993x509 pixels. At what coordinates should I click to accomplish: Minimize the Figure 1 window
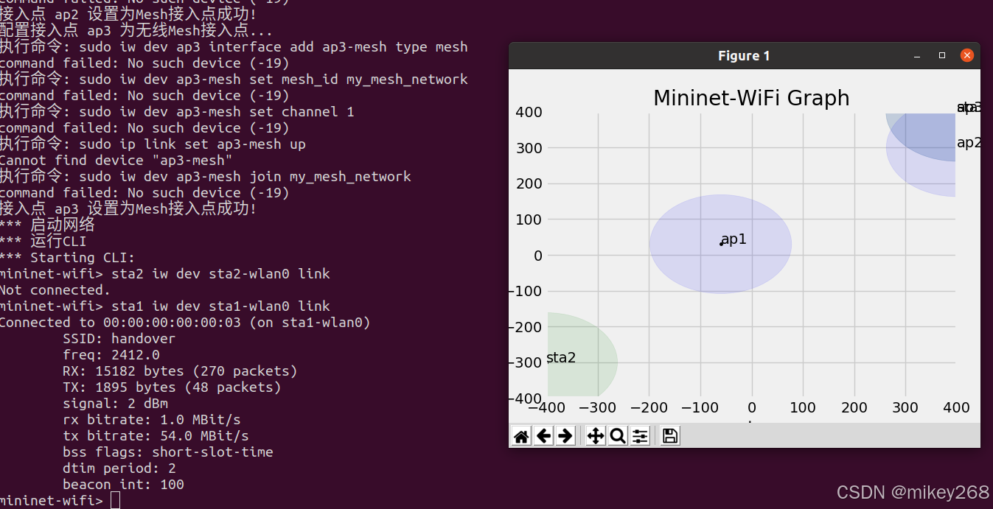point(916,55)
